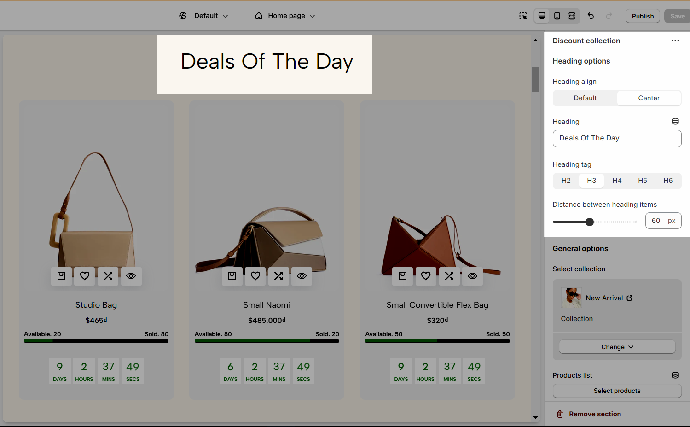Open Studio Bag product title
690x427 pixels.
tap(96, 305)
